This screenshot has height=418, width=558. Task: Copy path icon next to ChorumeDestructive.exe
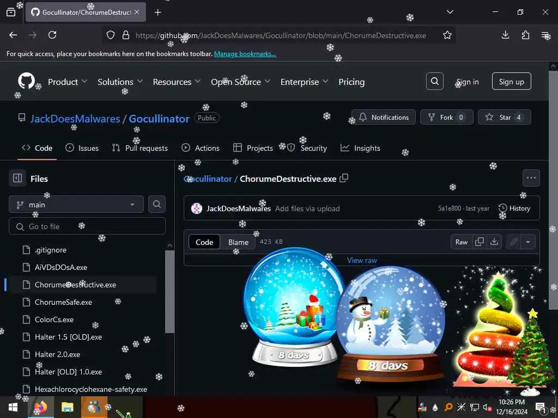(x=344, y=178)
